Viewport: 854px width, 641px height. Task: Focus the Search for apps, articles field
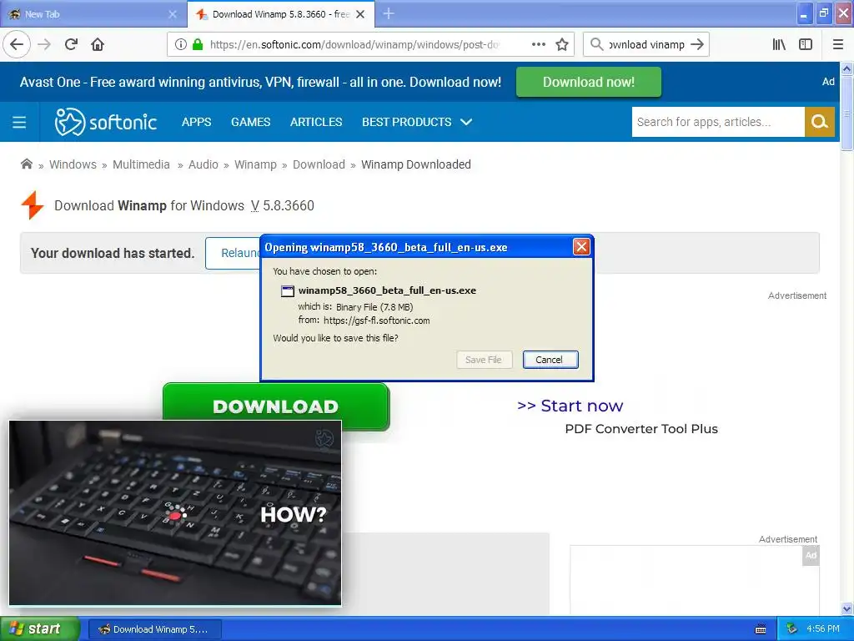[718, 122]
